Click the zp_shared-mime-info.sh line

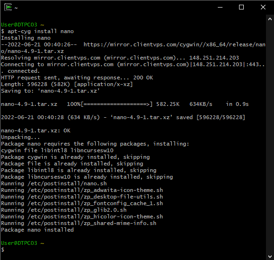click(x=78, y=223)
